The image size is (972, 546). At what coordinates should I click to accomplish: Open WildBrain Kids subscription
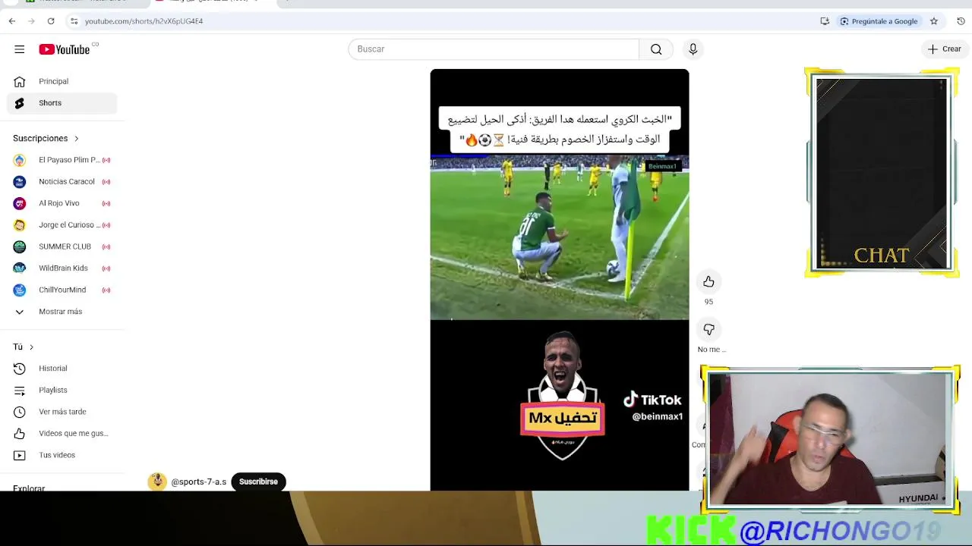pyautogui.click(x=62, y=268)
